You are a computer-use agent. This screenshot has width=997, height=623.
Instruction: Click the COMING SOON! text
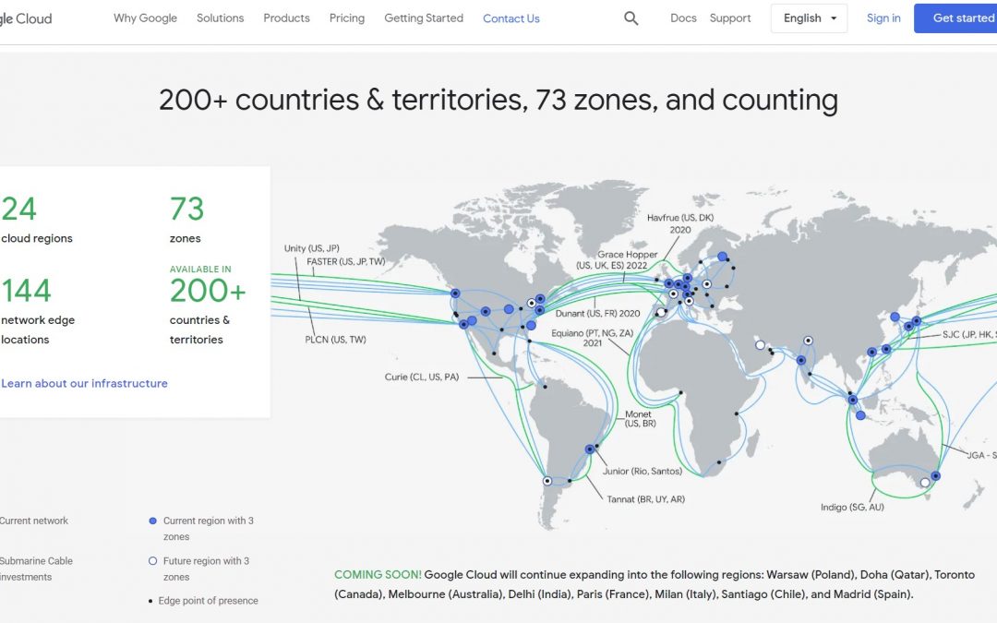[x=378, y=575]
